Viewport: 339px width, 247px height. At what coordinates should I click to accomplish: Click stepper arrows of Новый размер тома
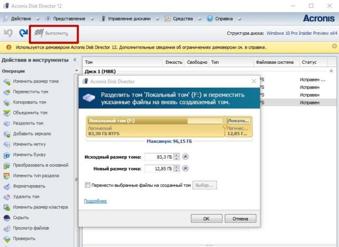point(177,168)
